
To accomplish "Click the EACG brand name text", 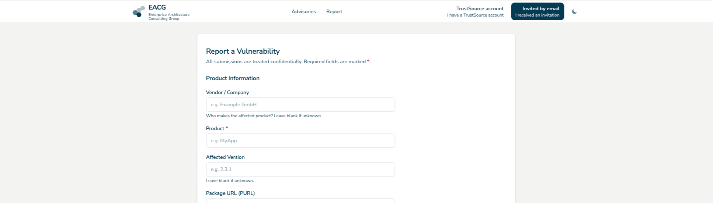I will (157, 7).
